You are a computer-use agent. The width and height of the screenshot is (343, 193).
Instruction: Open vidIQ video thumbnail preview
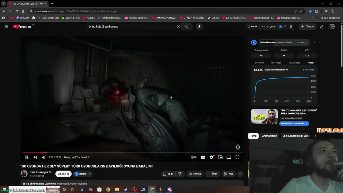click(264, 117)
